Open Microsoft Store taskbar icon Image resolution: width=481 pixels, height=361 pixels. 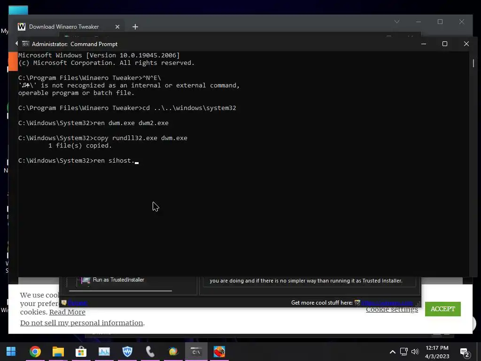[x=81, y=352]
